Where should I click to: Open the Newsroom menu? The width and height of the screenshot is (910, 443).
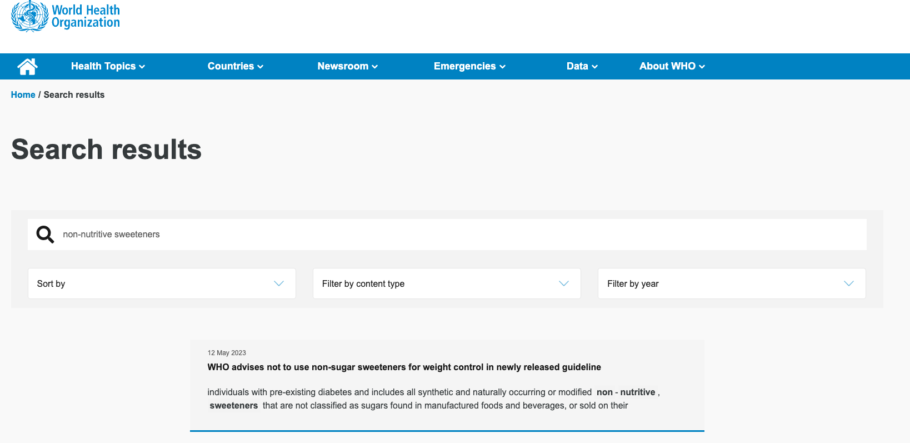point(347,66)
